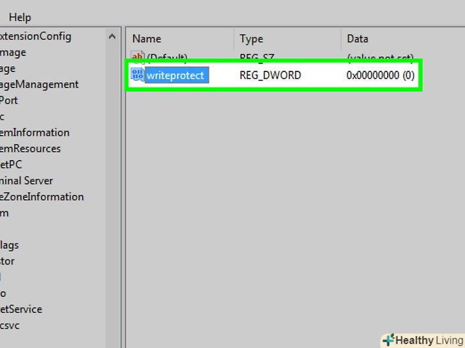Click the REG_DWORD type cell

(270, 75)
